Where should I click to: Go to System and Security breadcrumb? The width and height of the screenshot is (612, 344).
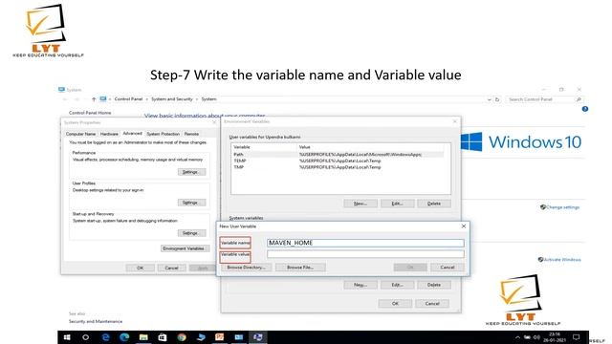[x=172, y=99]
